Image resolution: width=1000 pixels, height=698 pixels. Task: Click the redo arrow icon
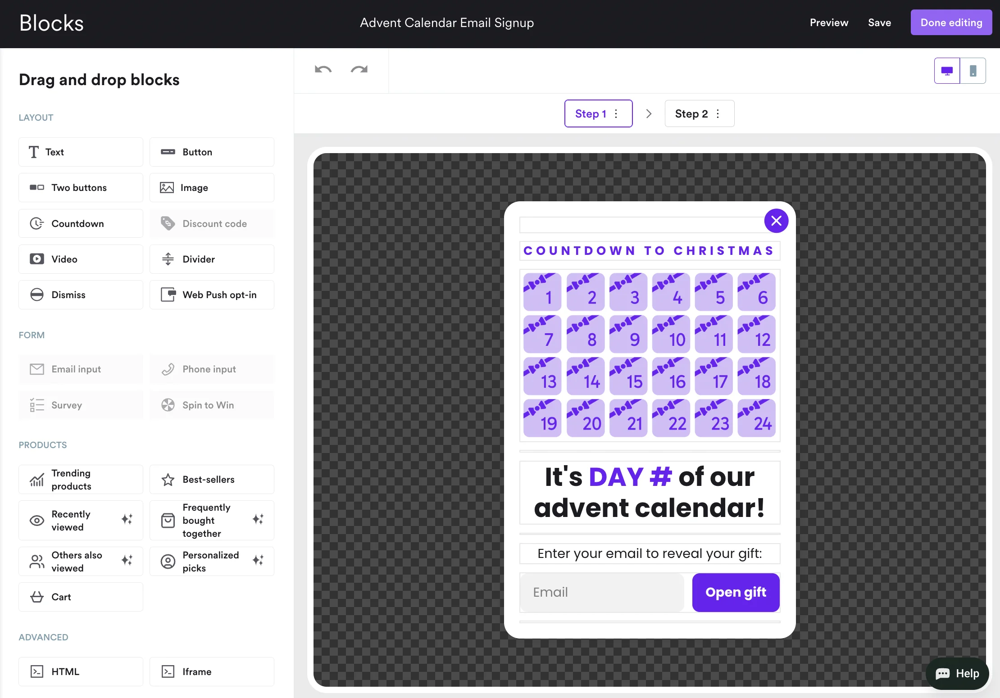pyautogui.click(x=359, y=70)
